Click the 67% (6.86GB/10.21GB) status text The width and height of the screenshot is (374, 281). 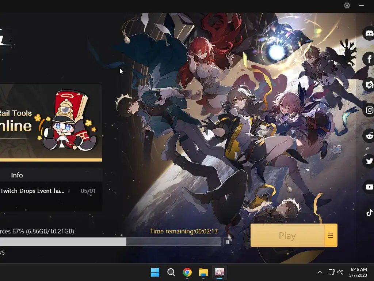click(x=43, y=231)
